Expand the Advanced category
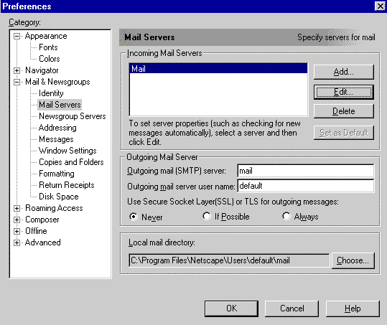Screen dimensions: 387x325 click(17, 242)
